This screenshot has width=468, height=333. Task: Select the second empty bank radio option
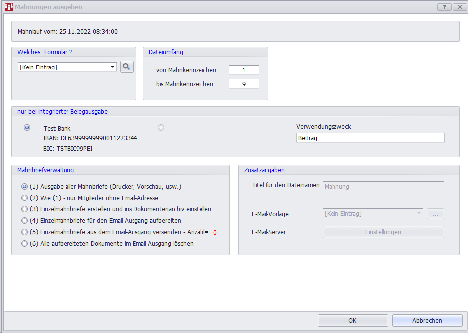[161, 128]
